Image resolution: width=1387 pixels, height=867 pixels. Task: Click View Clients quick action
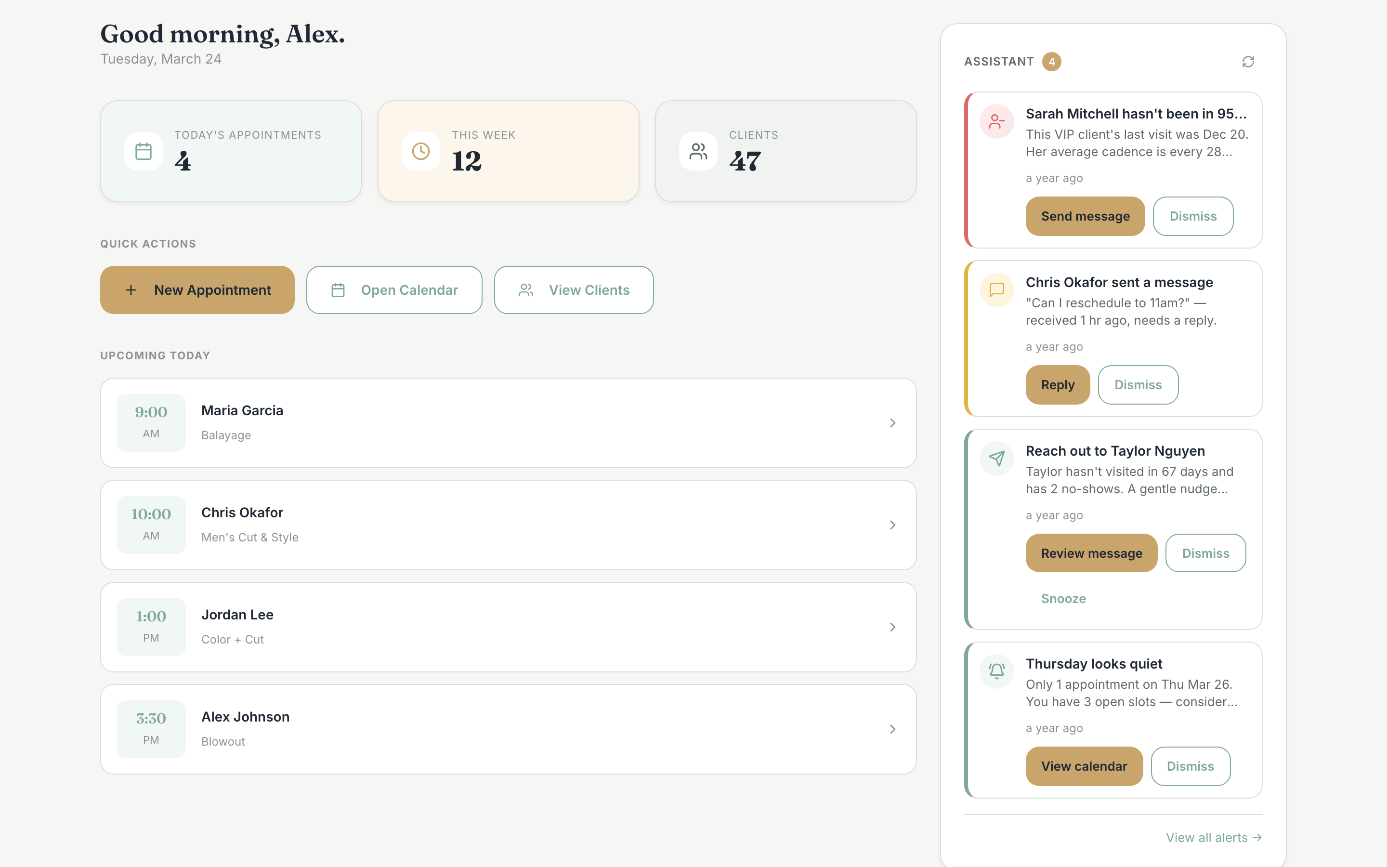tap(573, 289)
